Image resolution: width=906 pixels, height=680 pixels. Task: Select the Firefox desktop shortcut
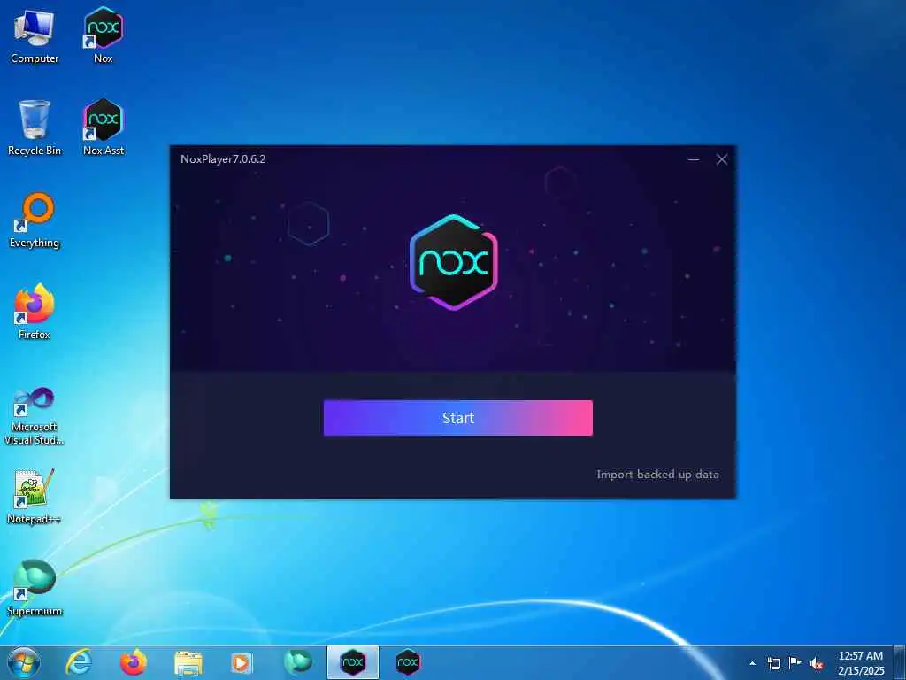pyautogui.click(x=35, y=313)
